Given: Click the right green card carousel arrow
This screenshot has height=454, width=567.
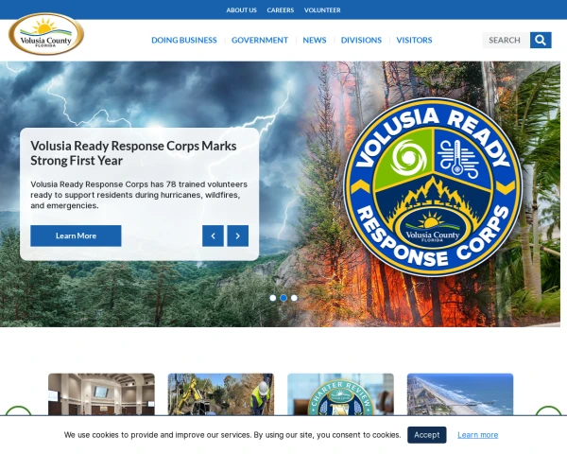Looking at the screenshot, I should (548, 410).
